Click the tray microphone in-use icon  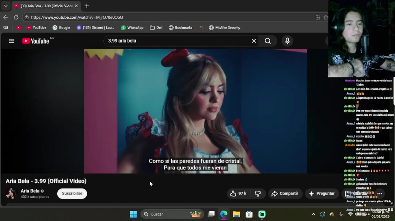(x=341, y=214)
